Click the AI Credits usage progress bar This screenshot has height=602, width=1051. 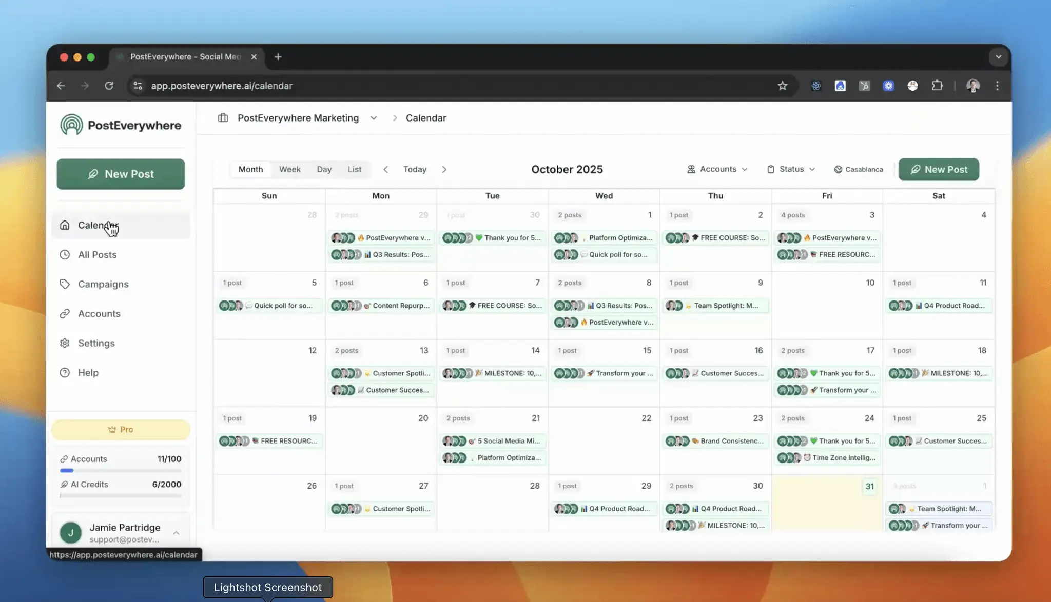121,496
